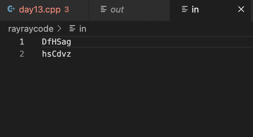
Task: Click the text file icon on out tab
Action: (x=103, y=9)
